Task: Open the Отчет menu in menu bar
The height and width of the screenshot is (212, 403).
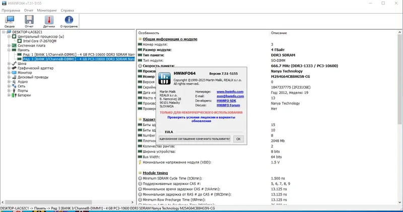Action: coord(29,11)
